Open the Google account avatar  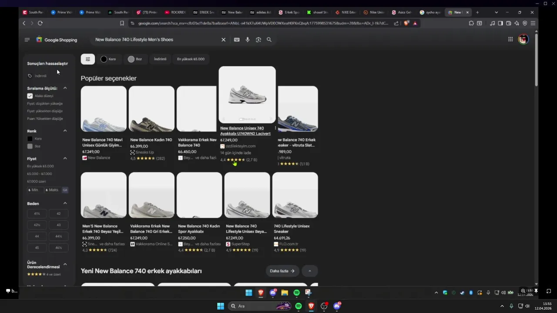[523, 40]
